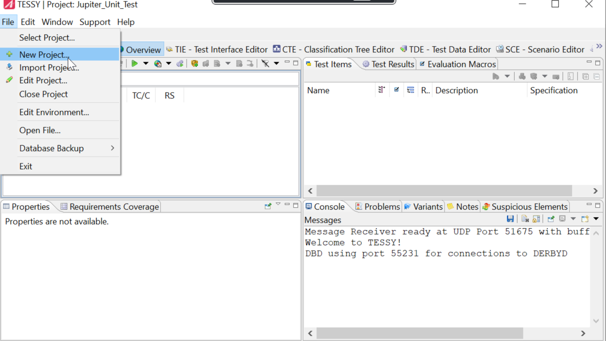Open the Notes tab
The image size is (606, 341).
tap(463, 206)
